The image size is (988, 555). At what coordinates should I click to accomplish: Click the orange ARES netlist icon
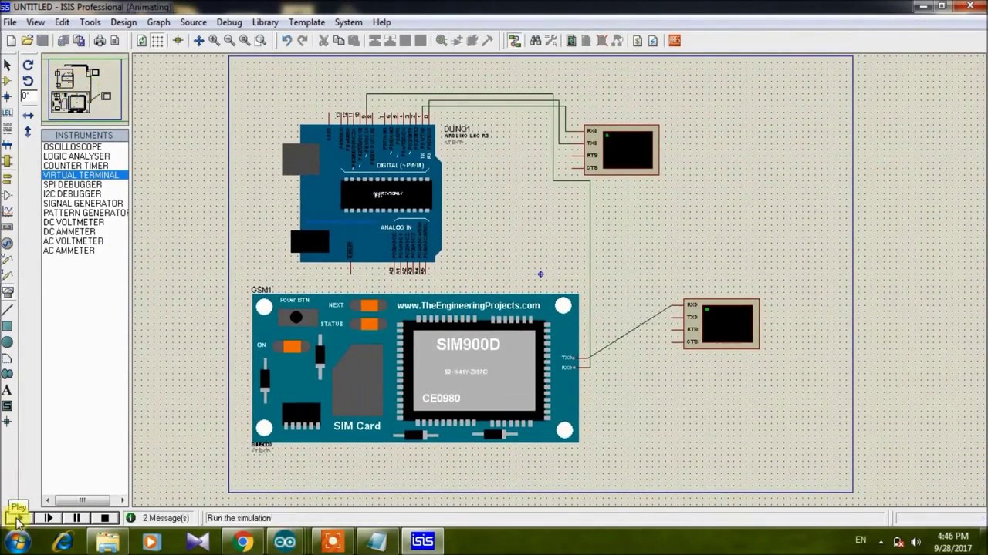pyautogui.click(x=675, y=41)
